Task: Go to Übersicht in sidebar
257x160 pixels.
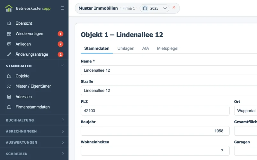Action: tap(24, 23)
